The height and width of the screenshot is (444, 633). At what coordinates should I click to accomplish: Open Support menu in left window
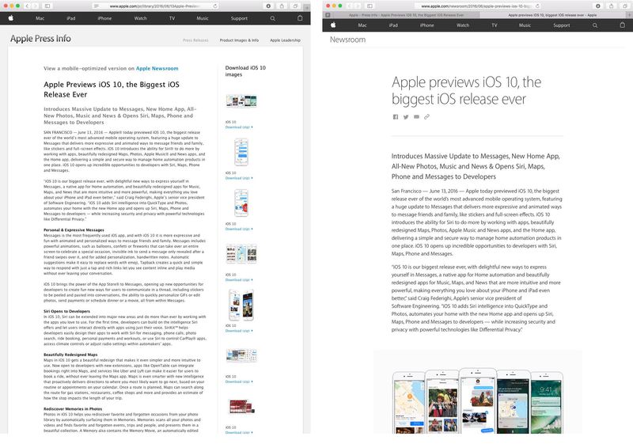pyautogui.click(x=240, y=18)
